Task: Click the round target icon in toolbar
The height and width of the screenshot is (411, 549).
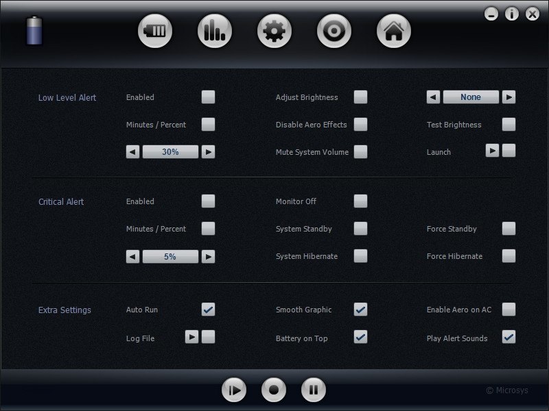Action: (x=334, y=31)
